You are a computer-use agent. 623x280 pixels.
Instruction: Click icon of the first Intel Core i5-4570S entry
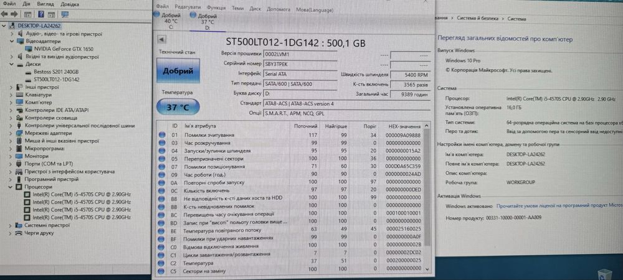[x=27, y=195]
